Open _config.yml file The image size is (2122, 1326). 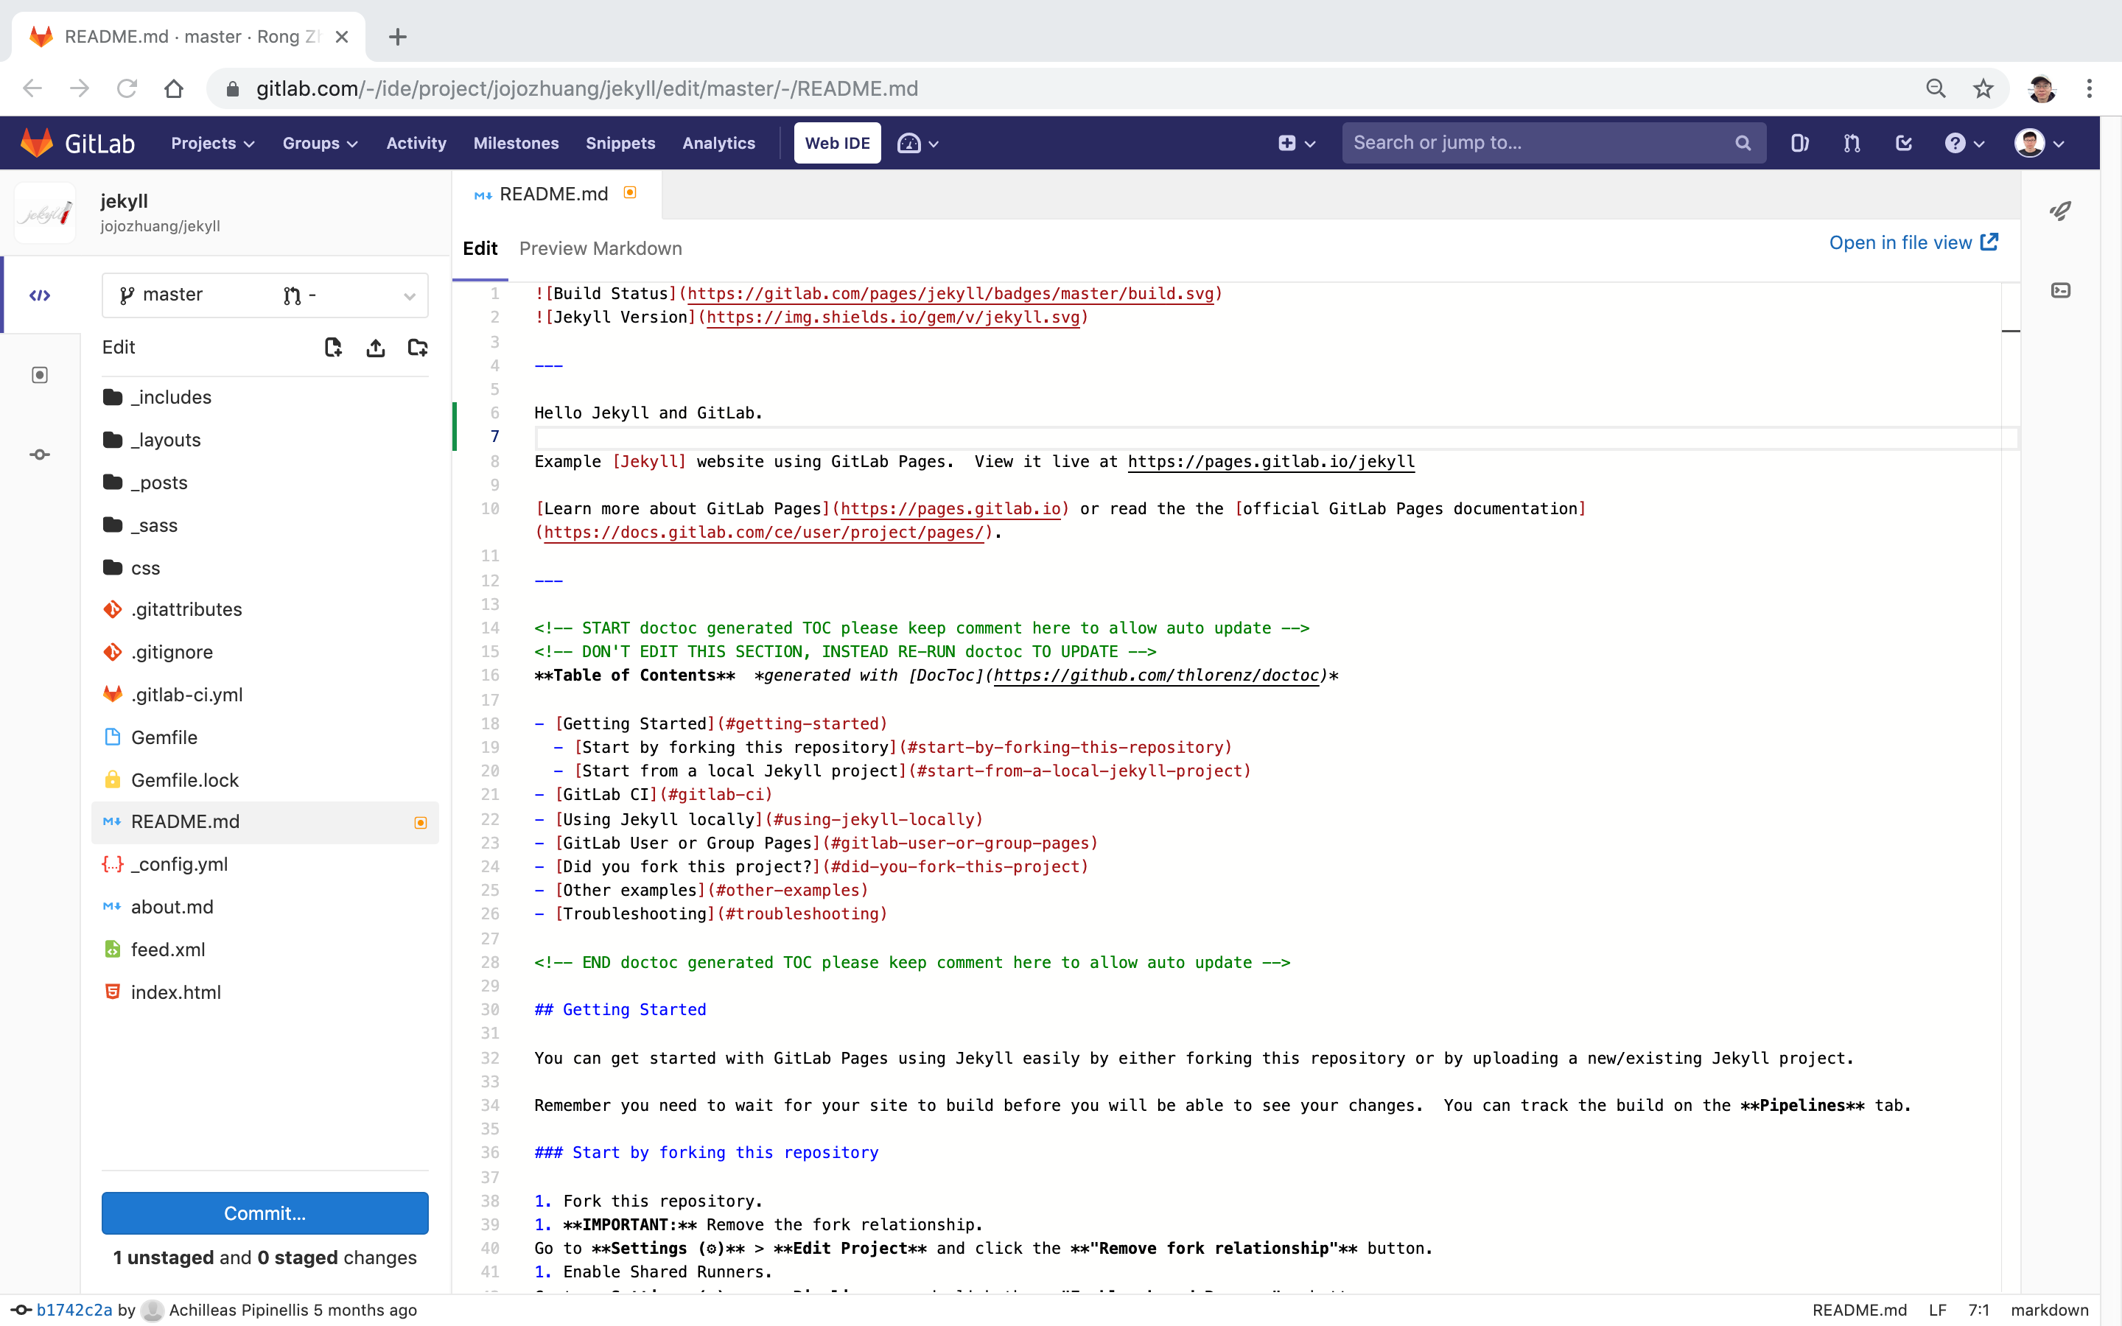coord(265,864)
